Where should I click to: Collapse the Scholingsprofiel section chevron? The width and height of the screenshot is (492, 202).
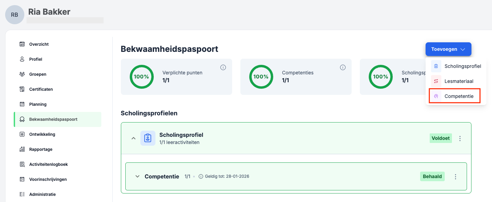click(x=134, y=138)
